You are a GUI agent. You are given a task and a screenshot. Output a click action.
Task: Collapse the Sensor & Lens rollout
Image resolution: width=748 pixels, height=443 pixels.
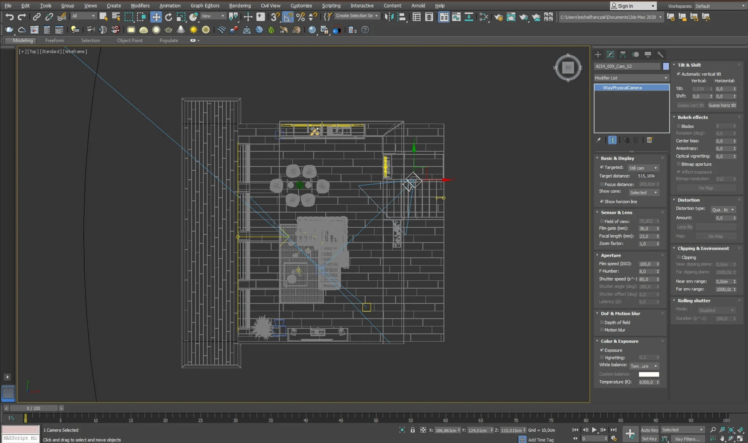click(616, 213)
